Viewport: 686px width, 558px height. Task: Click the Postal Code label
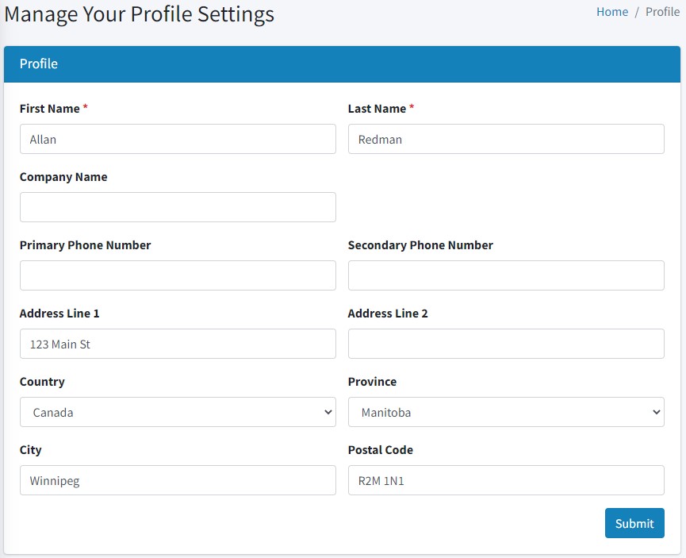pyautogui.click(x=380, y=450)
